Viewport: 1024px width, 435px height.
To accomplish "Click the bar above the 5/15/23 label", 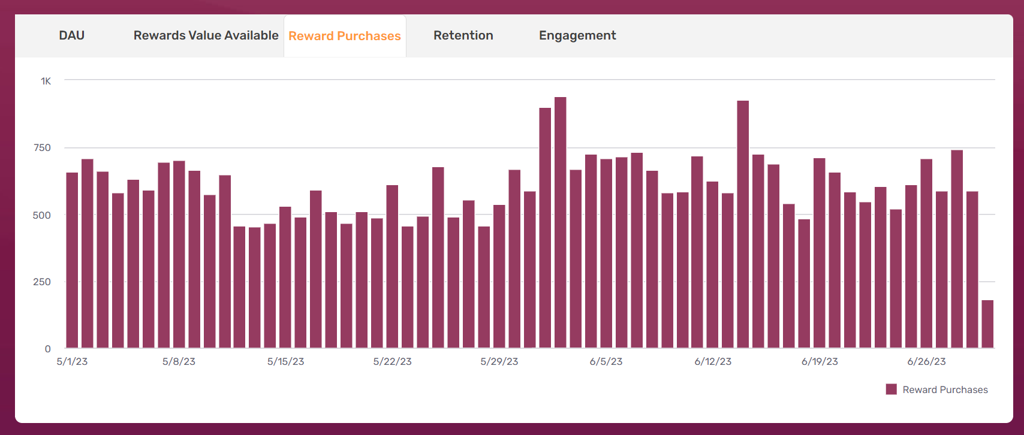I will (x=285, y=277).
